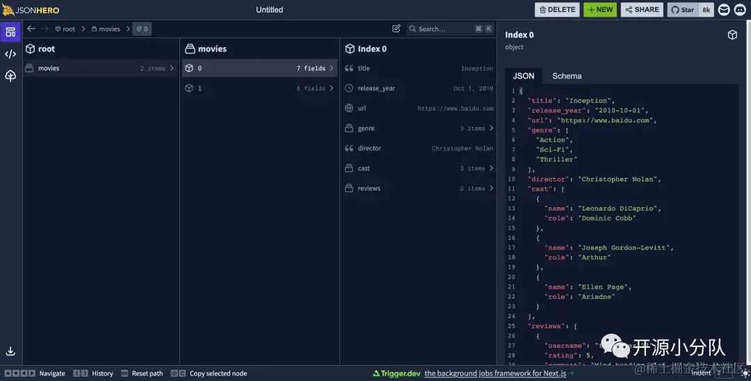This screenshot has height=381, width=751.
Task: Click the Index 0 heading in preview
Action: [x=519, y=35]
